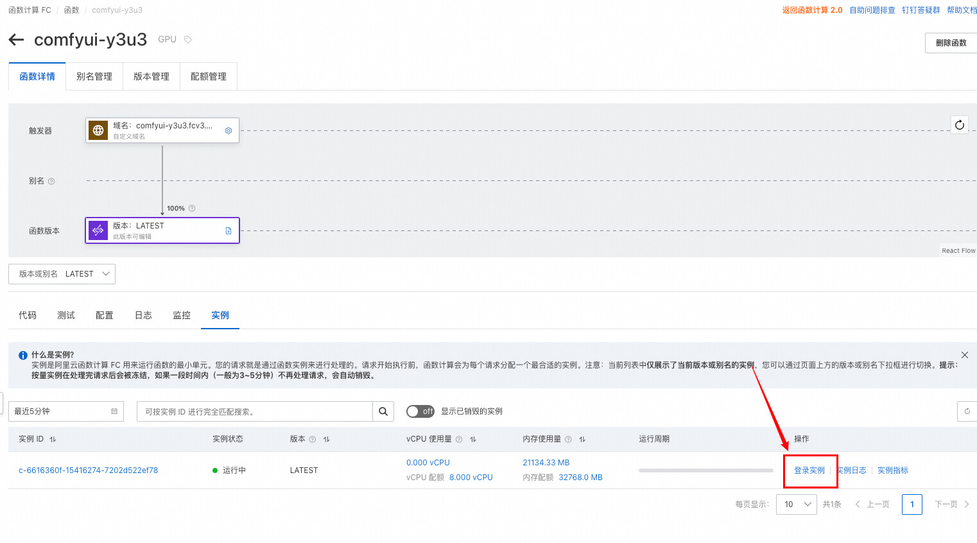
Task: Open the 版本或别名 LATEST dropdown
Action: pos(62,274)
